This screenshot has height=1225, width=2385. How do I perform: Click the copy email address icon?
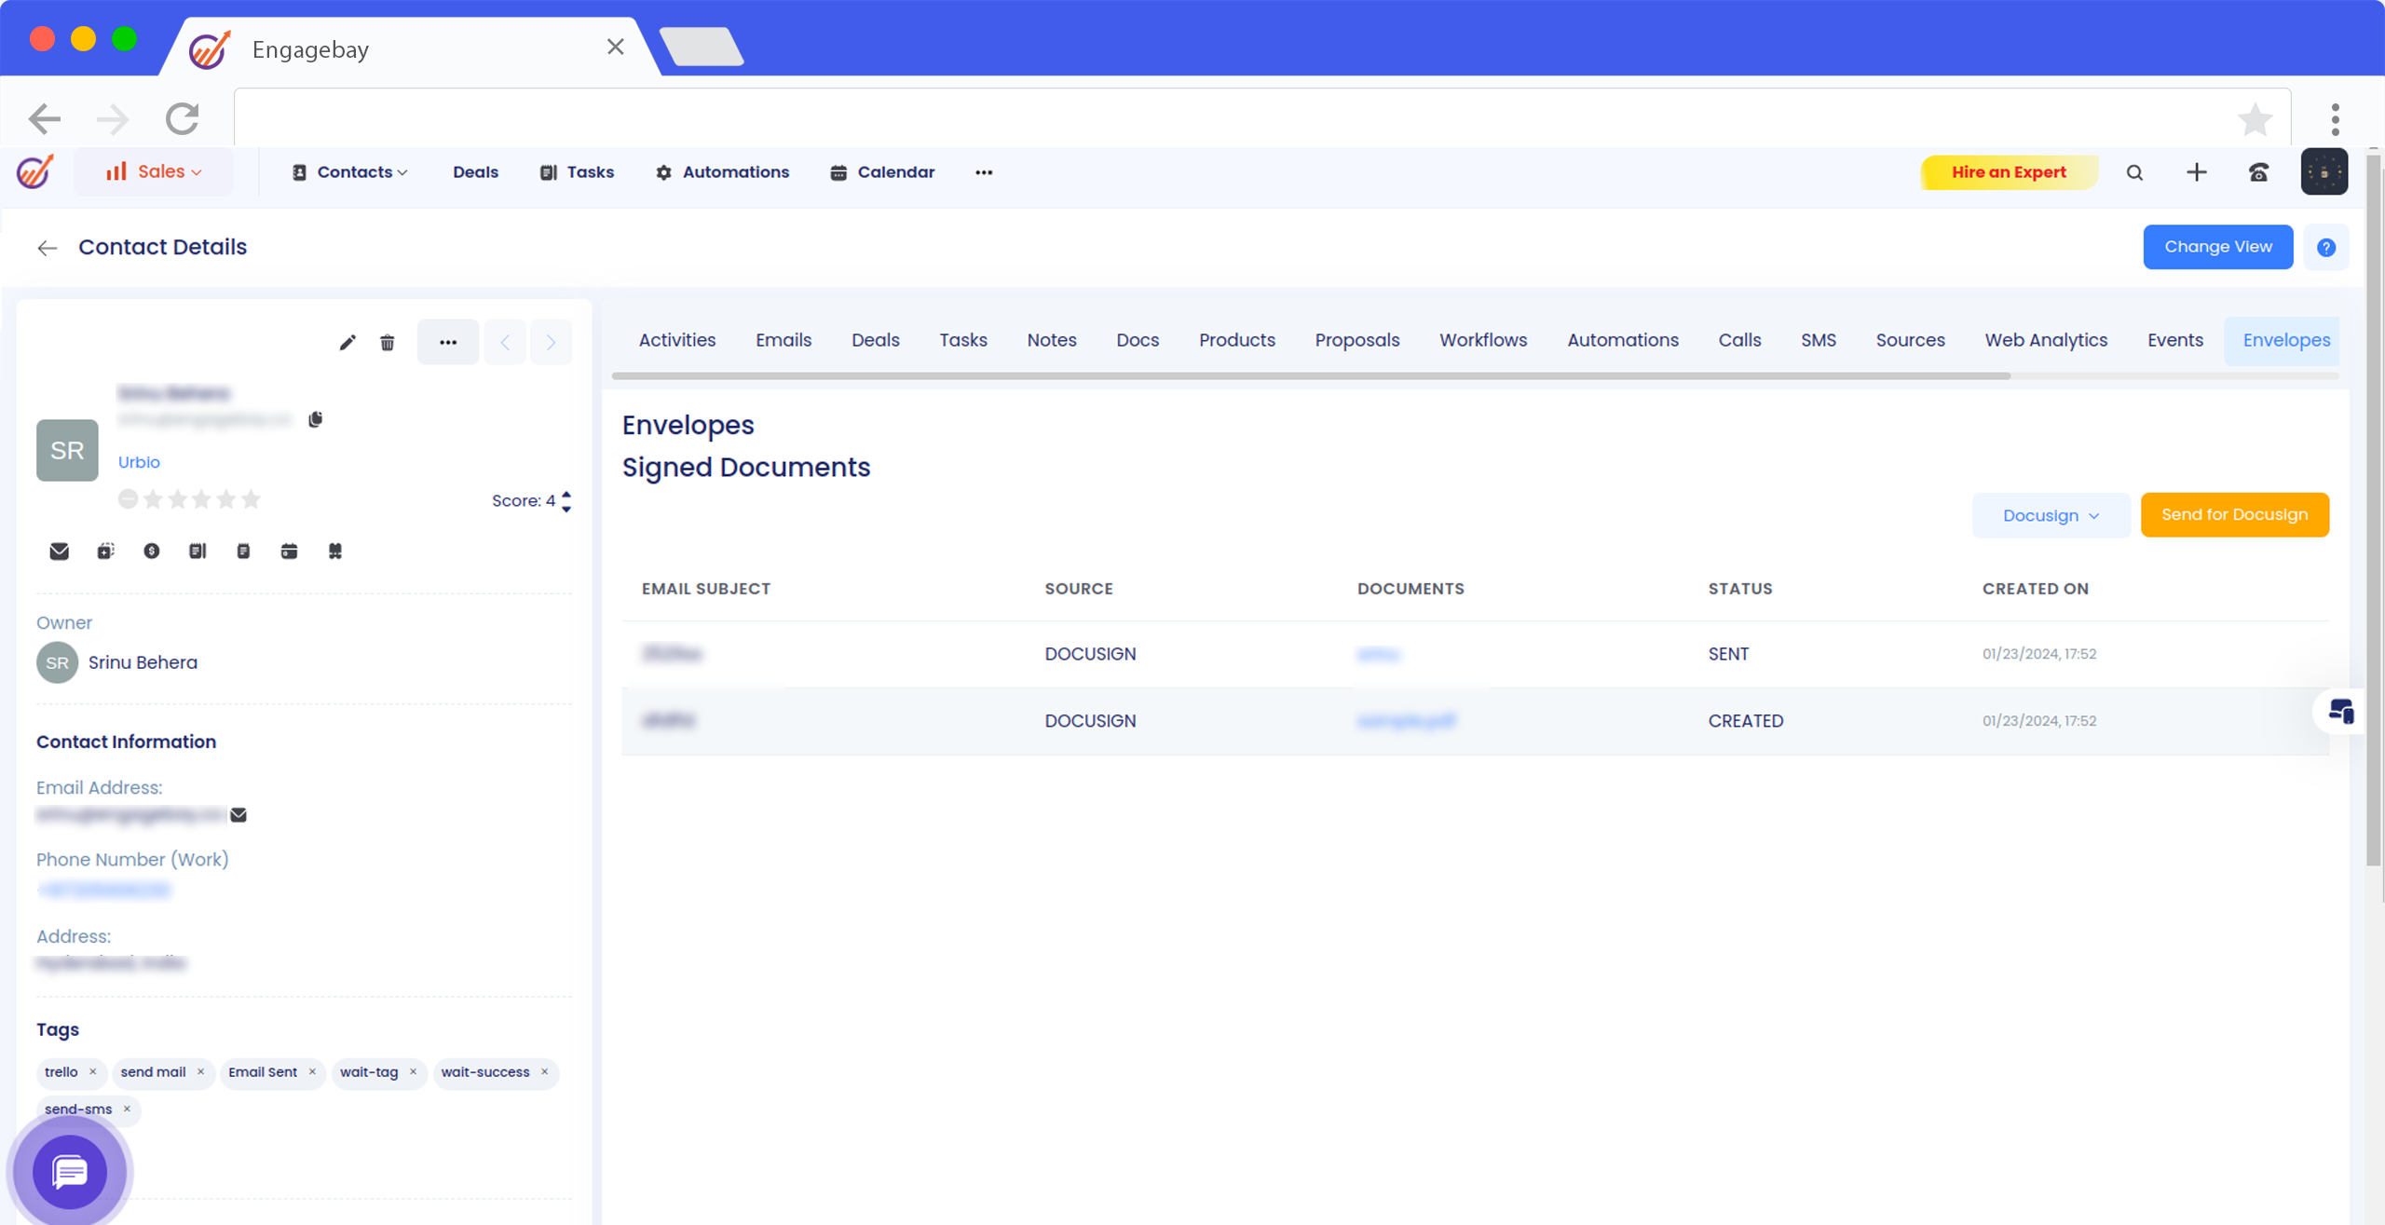(x=316, y=419)
